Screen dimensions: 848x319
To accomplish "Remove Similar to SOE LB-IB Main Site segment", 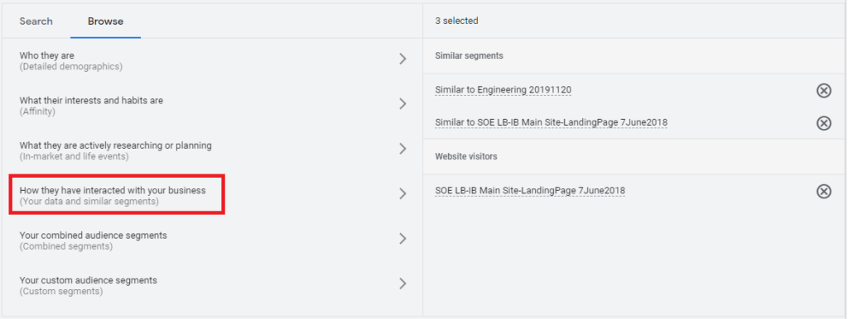I will point(823,124).
